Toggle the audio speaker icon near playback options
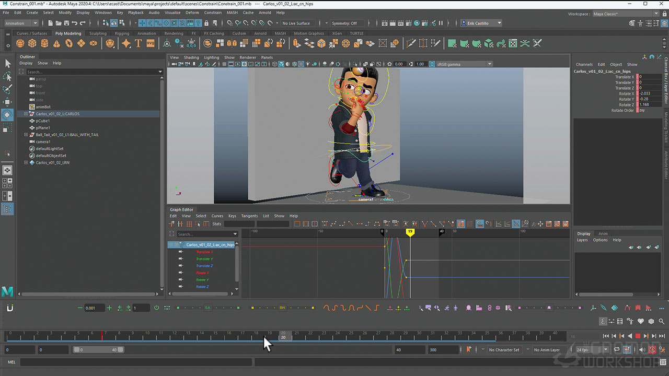 point(643,350)
